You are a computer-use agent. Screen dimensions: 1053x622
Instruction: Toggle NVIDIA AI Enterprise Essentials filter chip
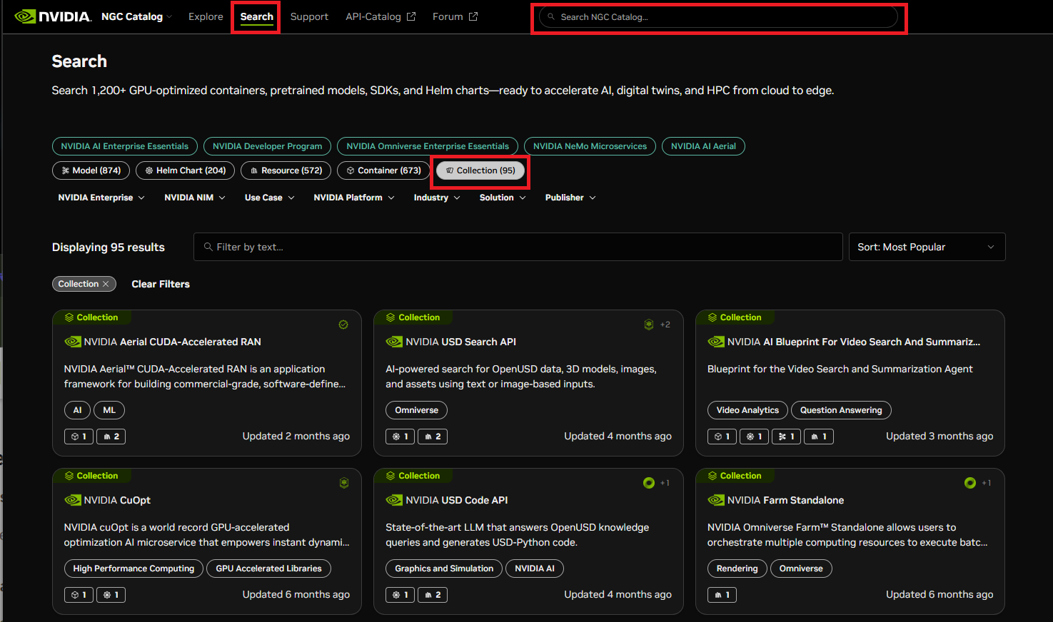pos(125,146)
